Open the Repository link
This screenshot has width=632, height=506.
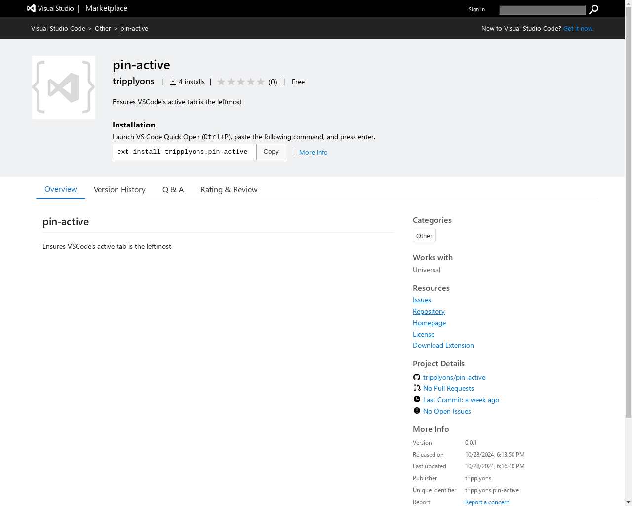tap(429, 311)
